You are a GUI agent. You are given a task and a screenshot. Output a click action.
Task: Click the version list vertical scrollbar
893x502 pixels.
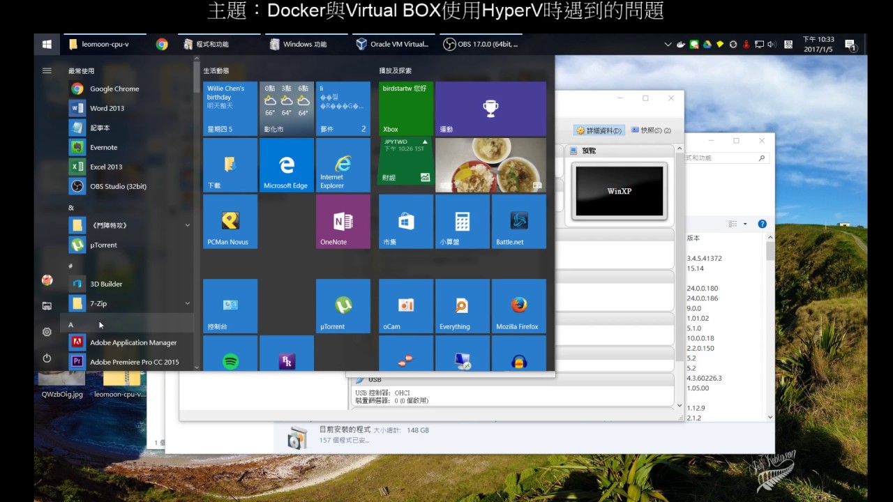770,328
